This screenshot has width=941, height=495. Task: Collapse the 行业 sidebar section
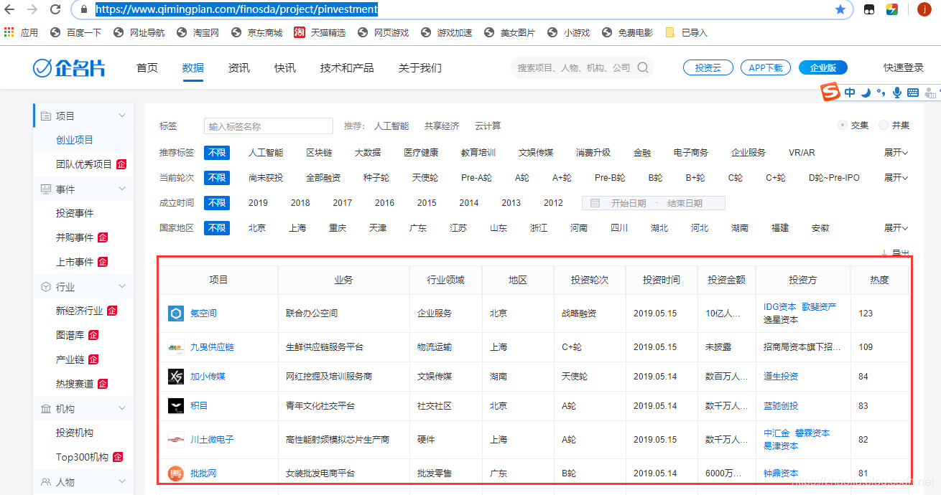tap(122, 286)
